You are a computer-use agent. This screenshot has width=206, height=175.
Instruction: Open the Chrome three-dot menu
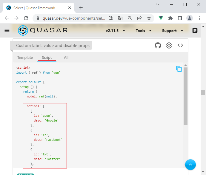pos(199,18)
